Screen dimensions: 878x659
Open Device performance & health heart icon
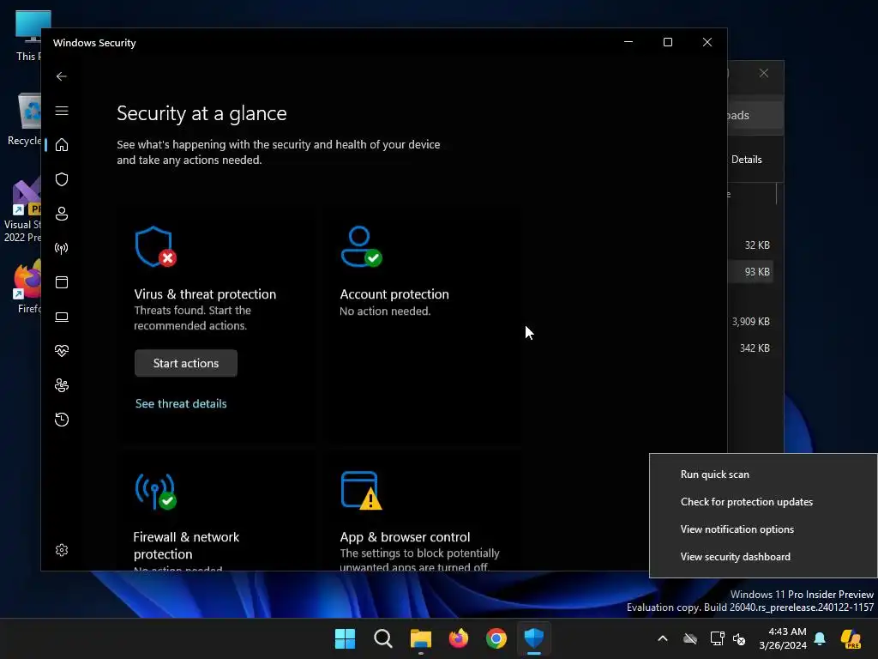(x=62, y=351)
